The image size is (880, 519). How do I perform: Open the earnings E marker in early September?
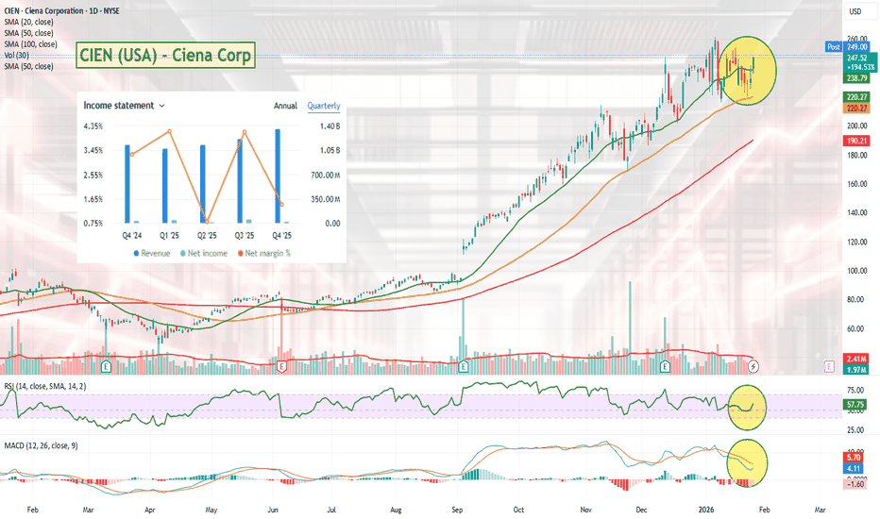(463, 367)
